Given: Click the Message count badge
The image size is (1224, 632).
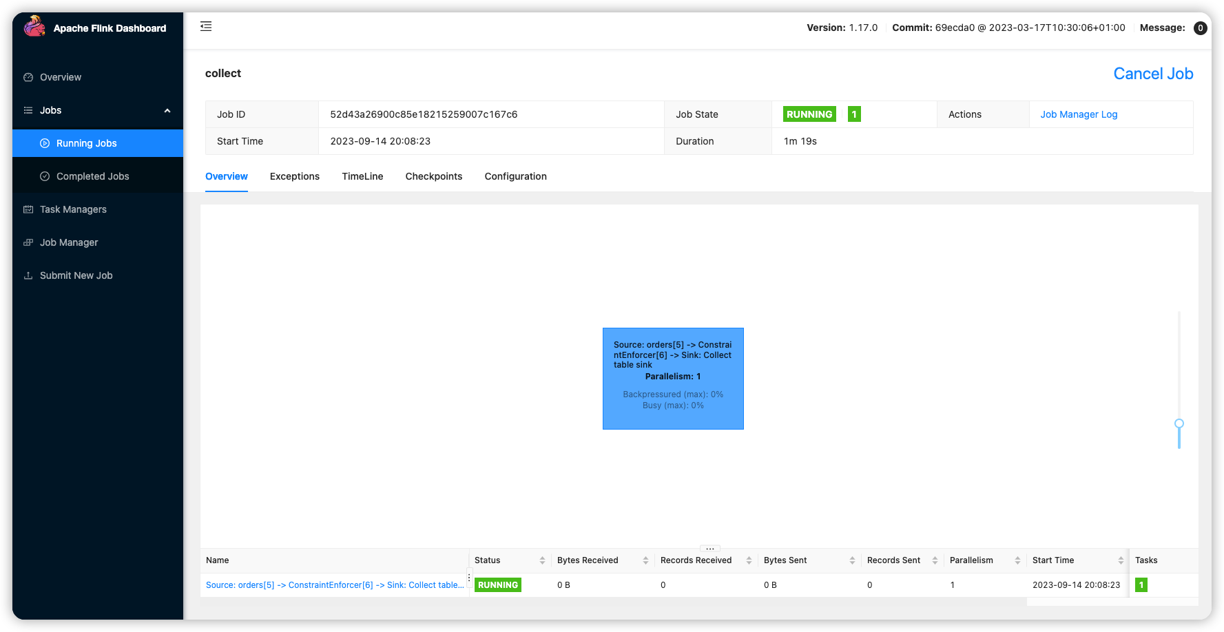Looking at the screenshot, I should click(x=1200, y=28).
